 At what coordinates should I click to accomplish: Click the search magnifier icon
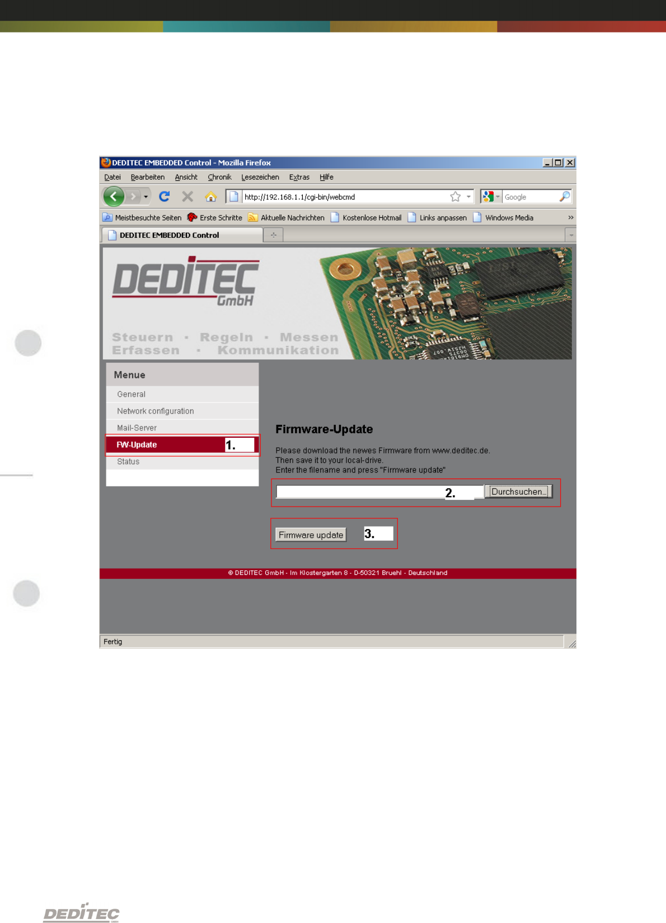point(565,196)
